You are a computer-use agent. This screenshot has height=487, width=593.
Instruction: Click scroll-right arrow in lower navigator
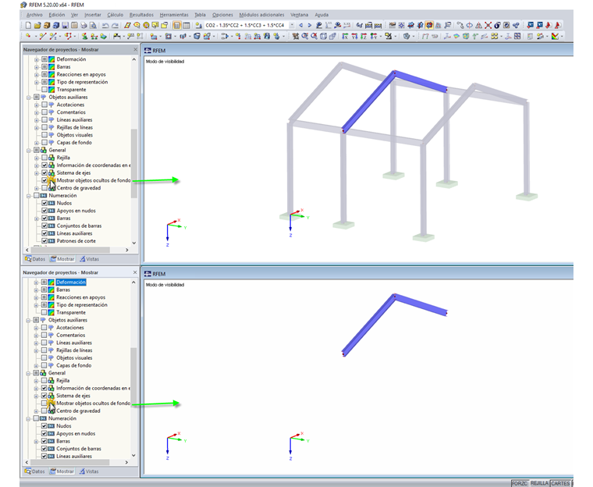click(x=126, y=462)
